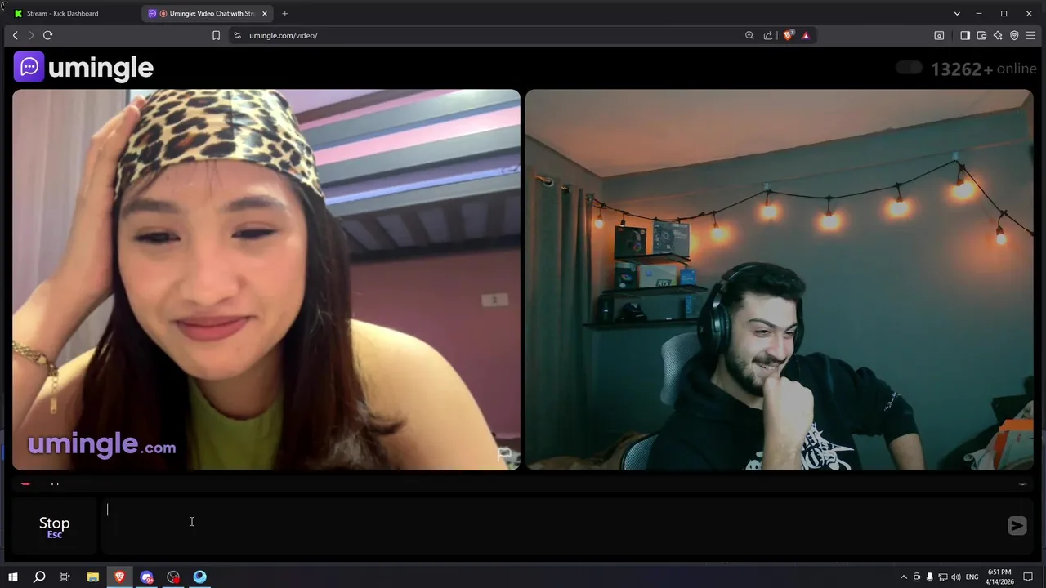Switch to Brave browser taskbar icon

(x=119, y=577)
